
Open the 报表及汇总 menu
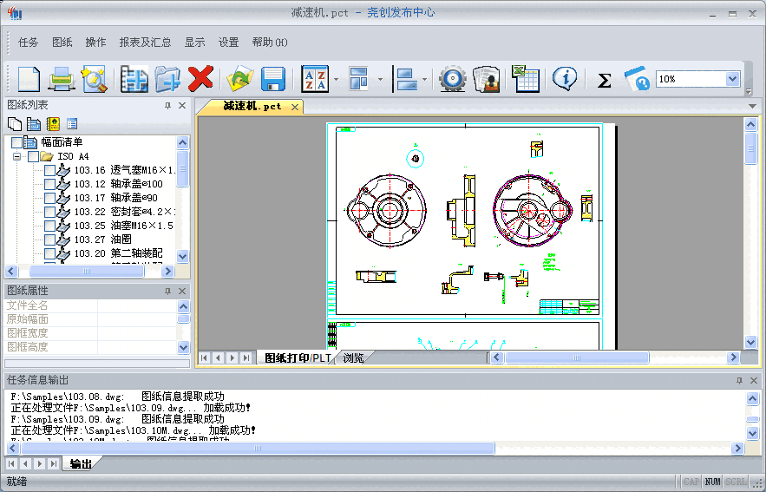[145, 42]
